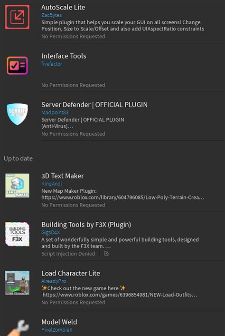Click the Model Weld wrench icon
225x336 pixels.
coord(19,327)
